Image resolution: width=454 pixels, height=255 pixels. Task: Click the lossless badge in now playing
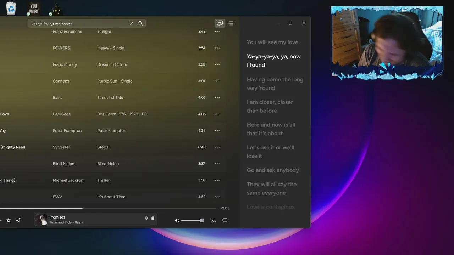(153, 218)
